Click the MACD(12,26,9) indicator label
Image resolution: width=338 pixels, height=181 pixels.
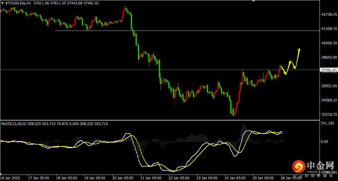tap(14, 124)
